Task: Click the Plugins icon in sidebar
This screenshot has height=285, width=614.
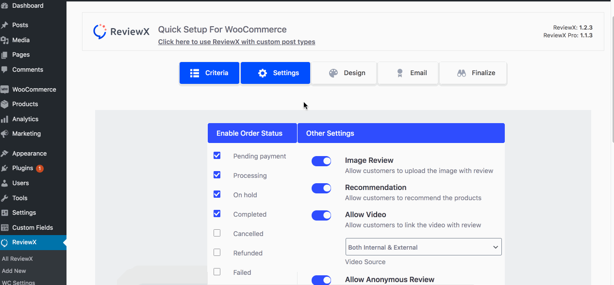Action: coord(5,168)
